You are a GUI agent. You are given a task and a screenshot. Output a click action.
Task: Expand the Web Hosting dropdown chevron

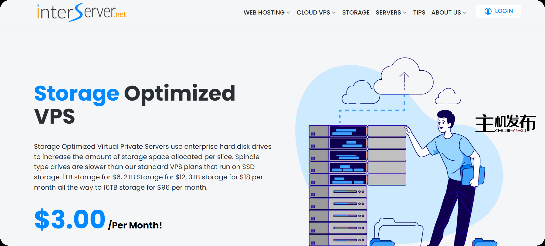pos(288,13)
